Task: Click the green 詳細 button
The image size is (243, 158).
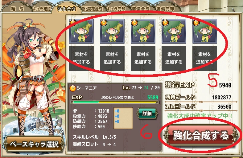Action: click(147, 114)
